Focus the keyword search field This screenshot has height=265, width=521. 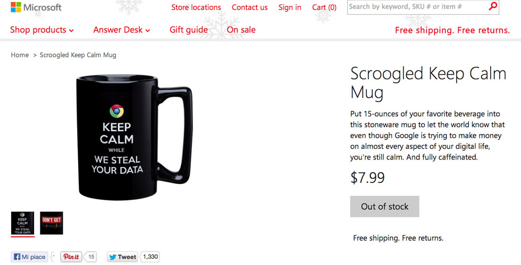[x=417, y=7]
